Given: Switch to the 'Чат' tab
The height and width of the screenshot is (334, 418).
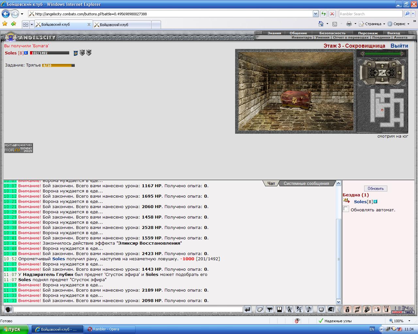Looking at the screenshot, I should pos(271,183).
